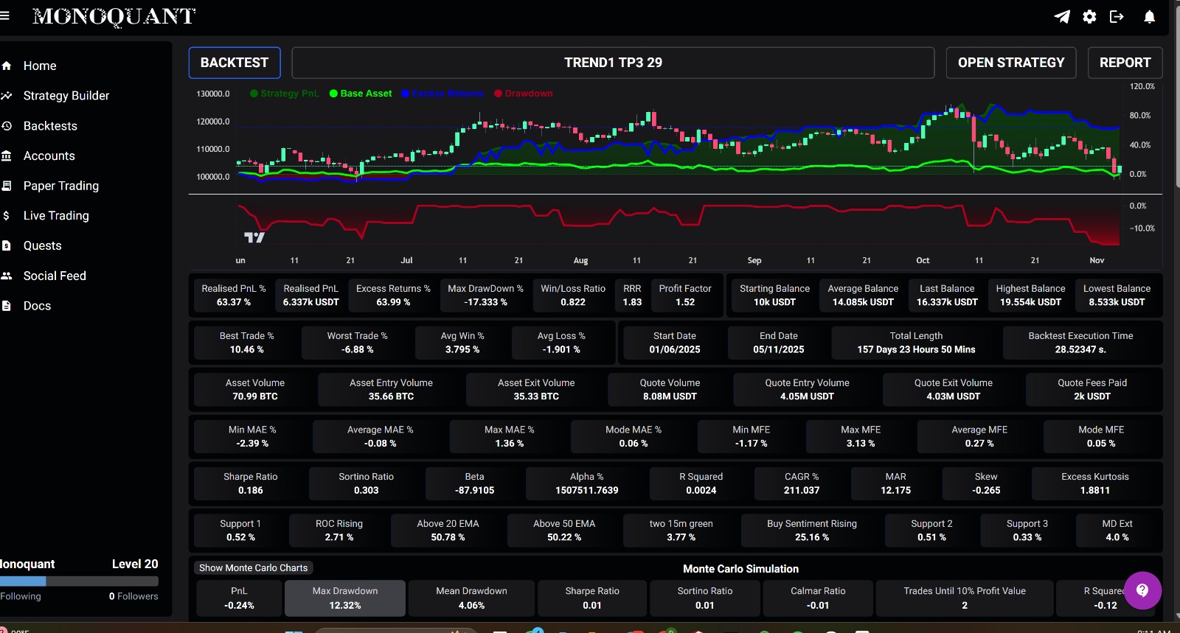The image size is (1180, 633).
Task: Open Accounts page
Action: pyautogui.click(x=49, y=155)
